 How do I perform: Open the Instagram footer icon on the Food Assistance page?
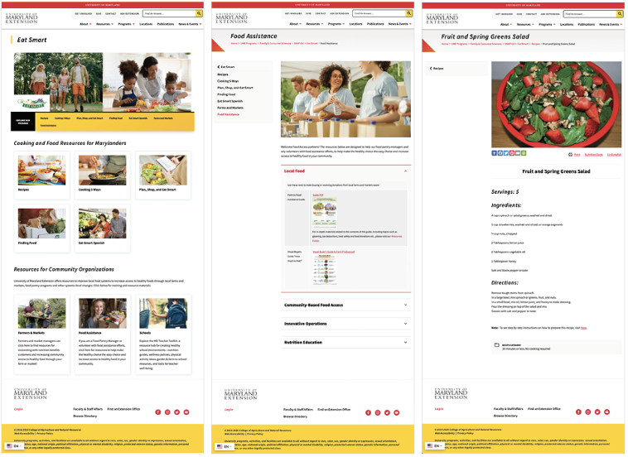pyautogui.click(x=378, y=413)
